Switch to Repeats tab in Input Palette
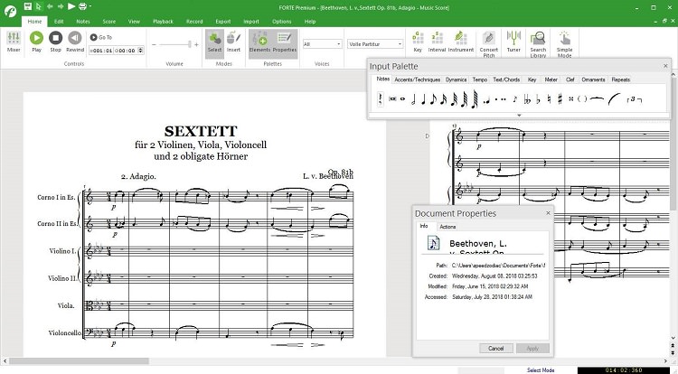The image size is (678, 374). (x=620, y=79)
